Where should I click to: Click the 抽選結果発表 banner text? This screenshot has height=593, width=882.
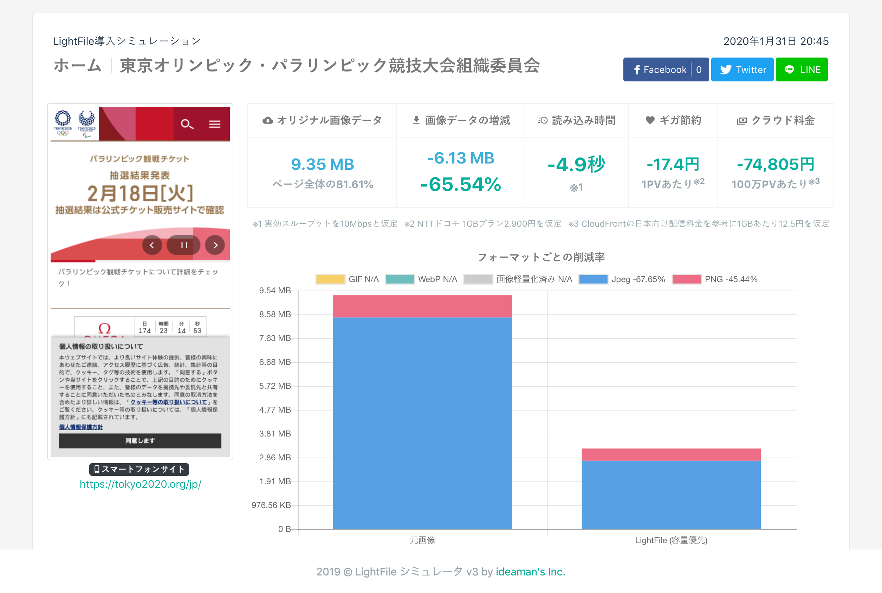click(x=140, y=175)
